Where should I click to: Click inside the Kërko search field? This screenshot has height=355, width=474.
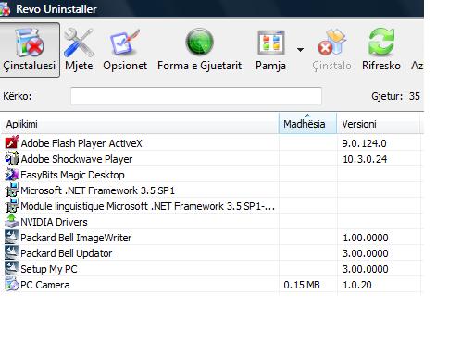(196, 96)
